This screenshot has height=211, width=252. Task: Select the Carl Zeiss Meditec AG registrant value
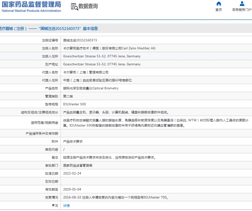(x=109, y=48)
